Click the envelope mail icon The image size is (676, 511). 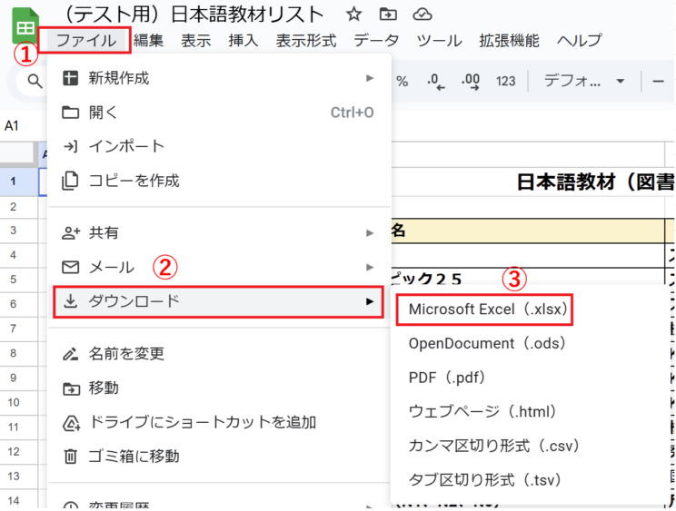pyautogui.click(x=70, y=268)
